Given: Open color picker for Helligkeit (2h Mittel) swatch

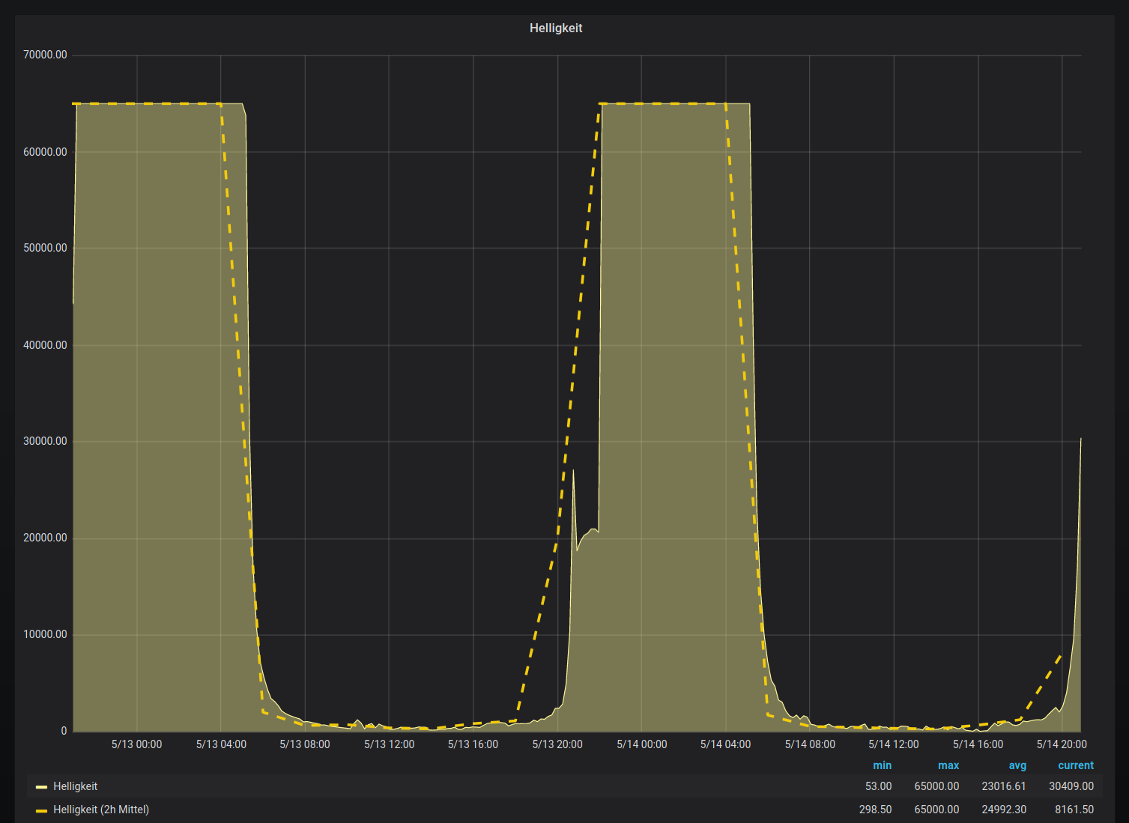Looking at the screenshot, I should pyautogui.click(x=42, y=810).
